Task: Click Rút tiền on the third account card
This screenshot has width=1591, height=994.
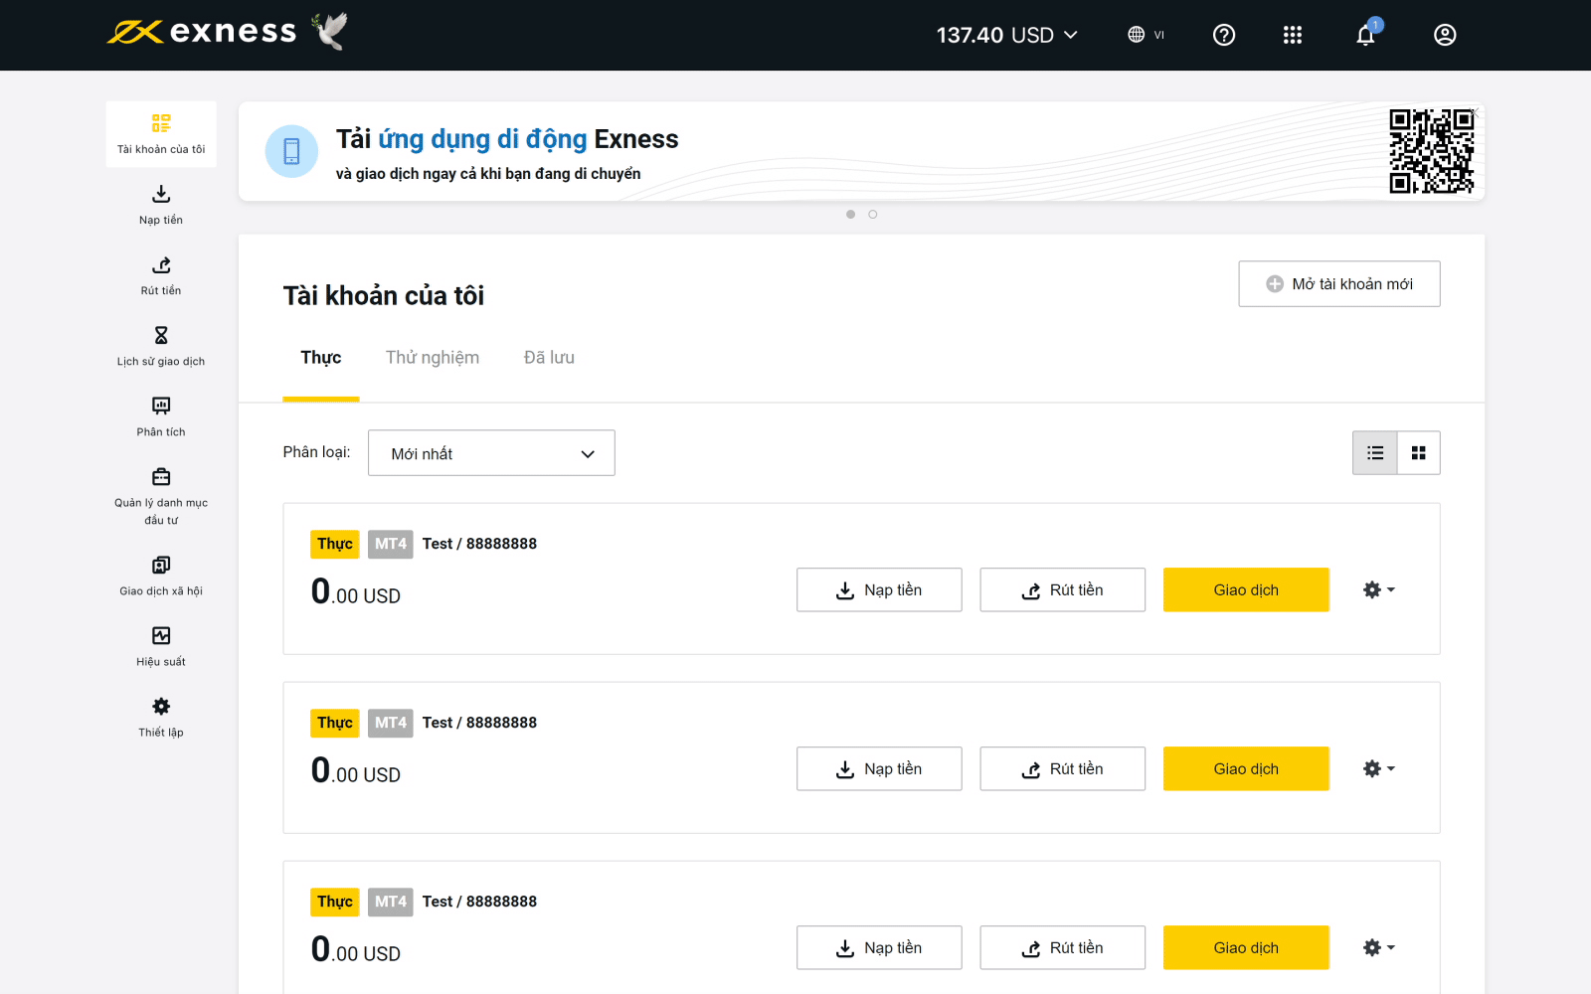Action: [1062, 947]
